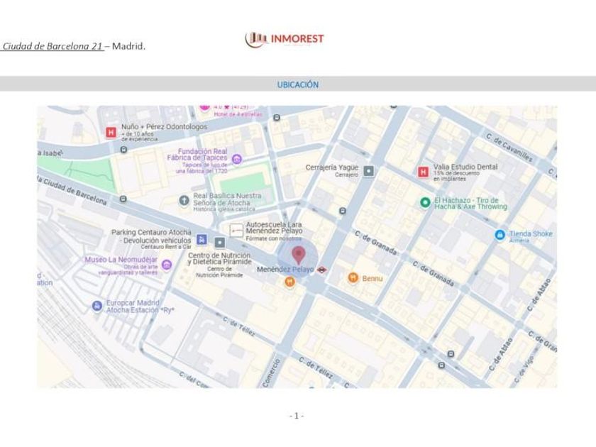The width and height of the screenshot is (596, 447).
Task: Click the 'Ciudad de Barcelona 21' underlined heading
Action: tap(53, 46)
